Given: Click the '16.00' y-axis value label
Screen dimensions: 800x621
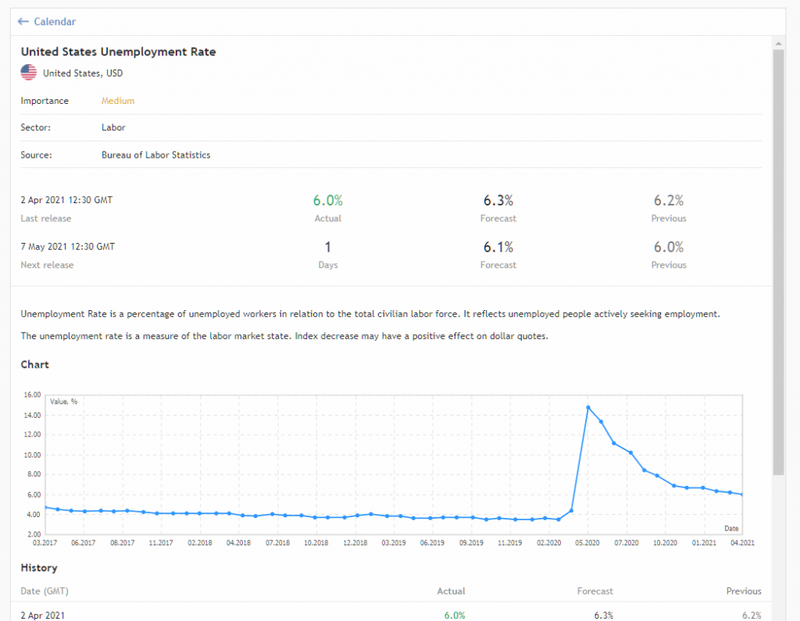Looking at the screenshot, I should point(32,394).
